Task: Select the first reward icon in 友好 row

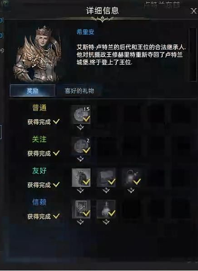Action: pos(81,178)
